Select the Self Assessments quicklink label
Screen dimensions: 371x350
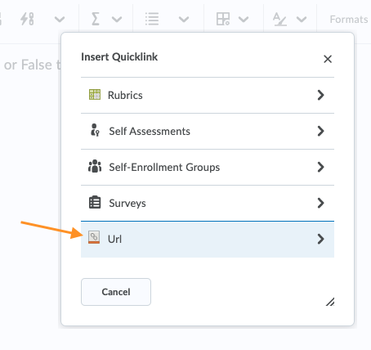pyautogui.click(x=150, y=131)
